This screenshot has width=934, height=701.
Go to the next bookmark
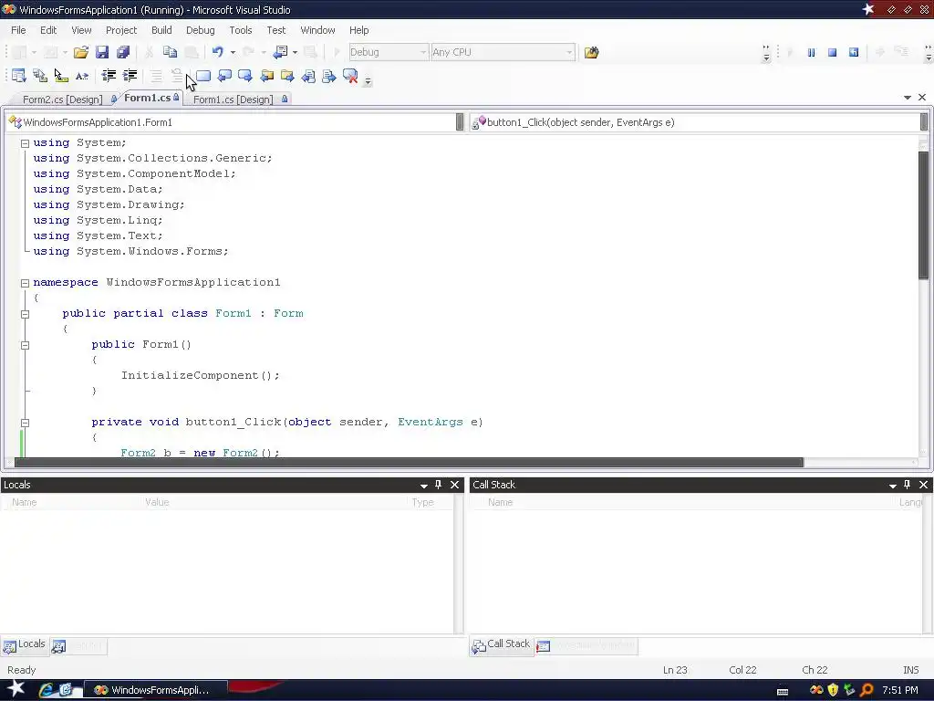[244, 76]
